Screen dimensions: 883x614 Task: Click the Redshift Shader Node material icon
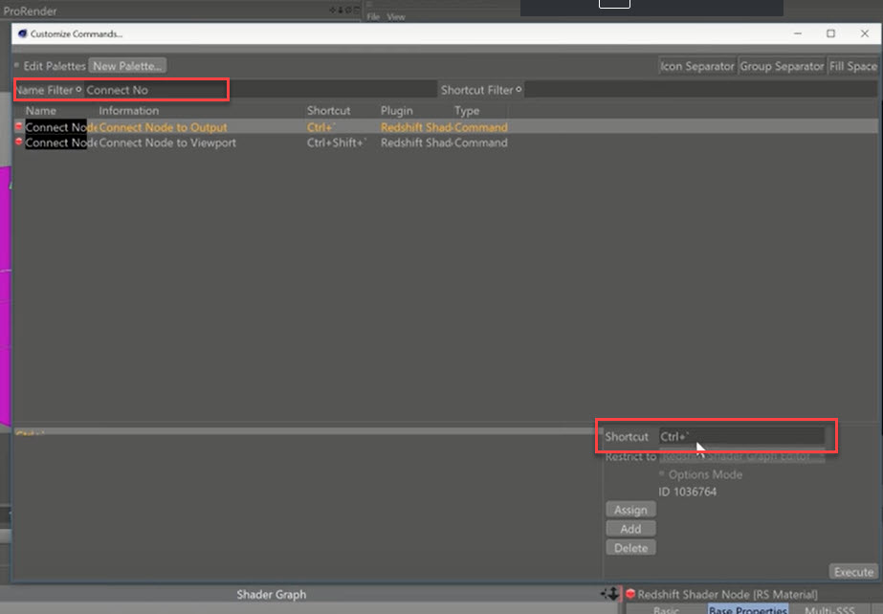click(630, 593)
